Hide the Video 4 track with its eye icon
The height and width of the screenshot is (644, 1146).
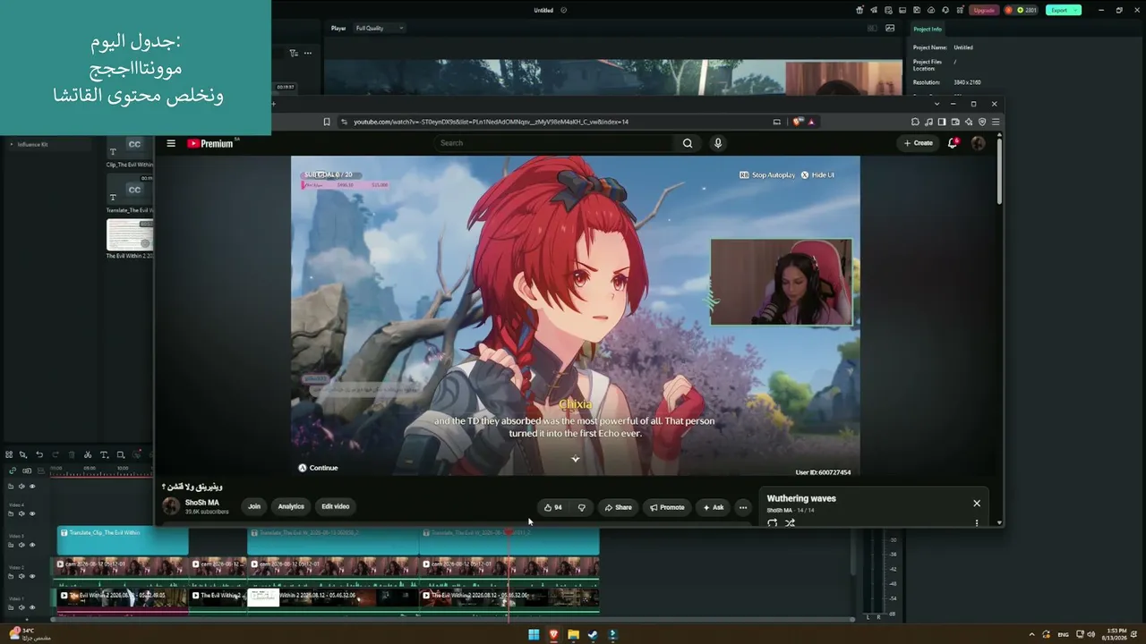32,513
